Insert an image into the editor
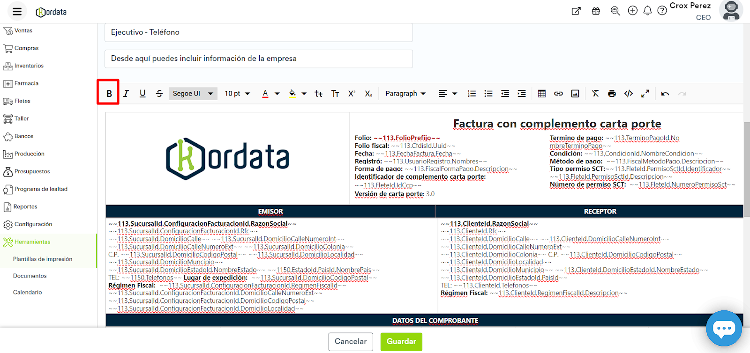 pos(575,94)
